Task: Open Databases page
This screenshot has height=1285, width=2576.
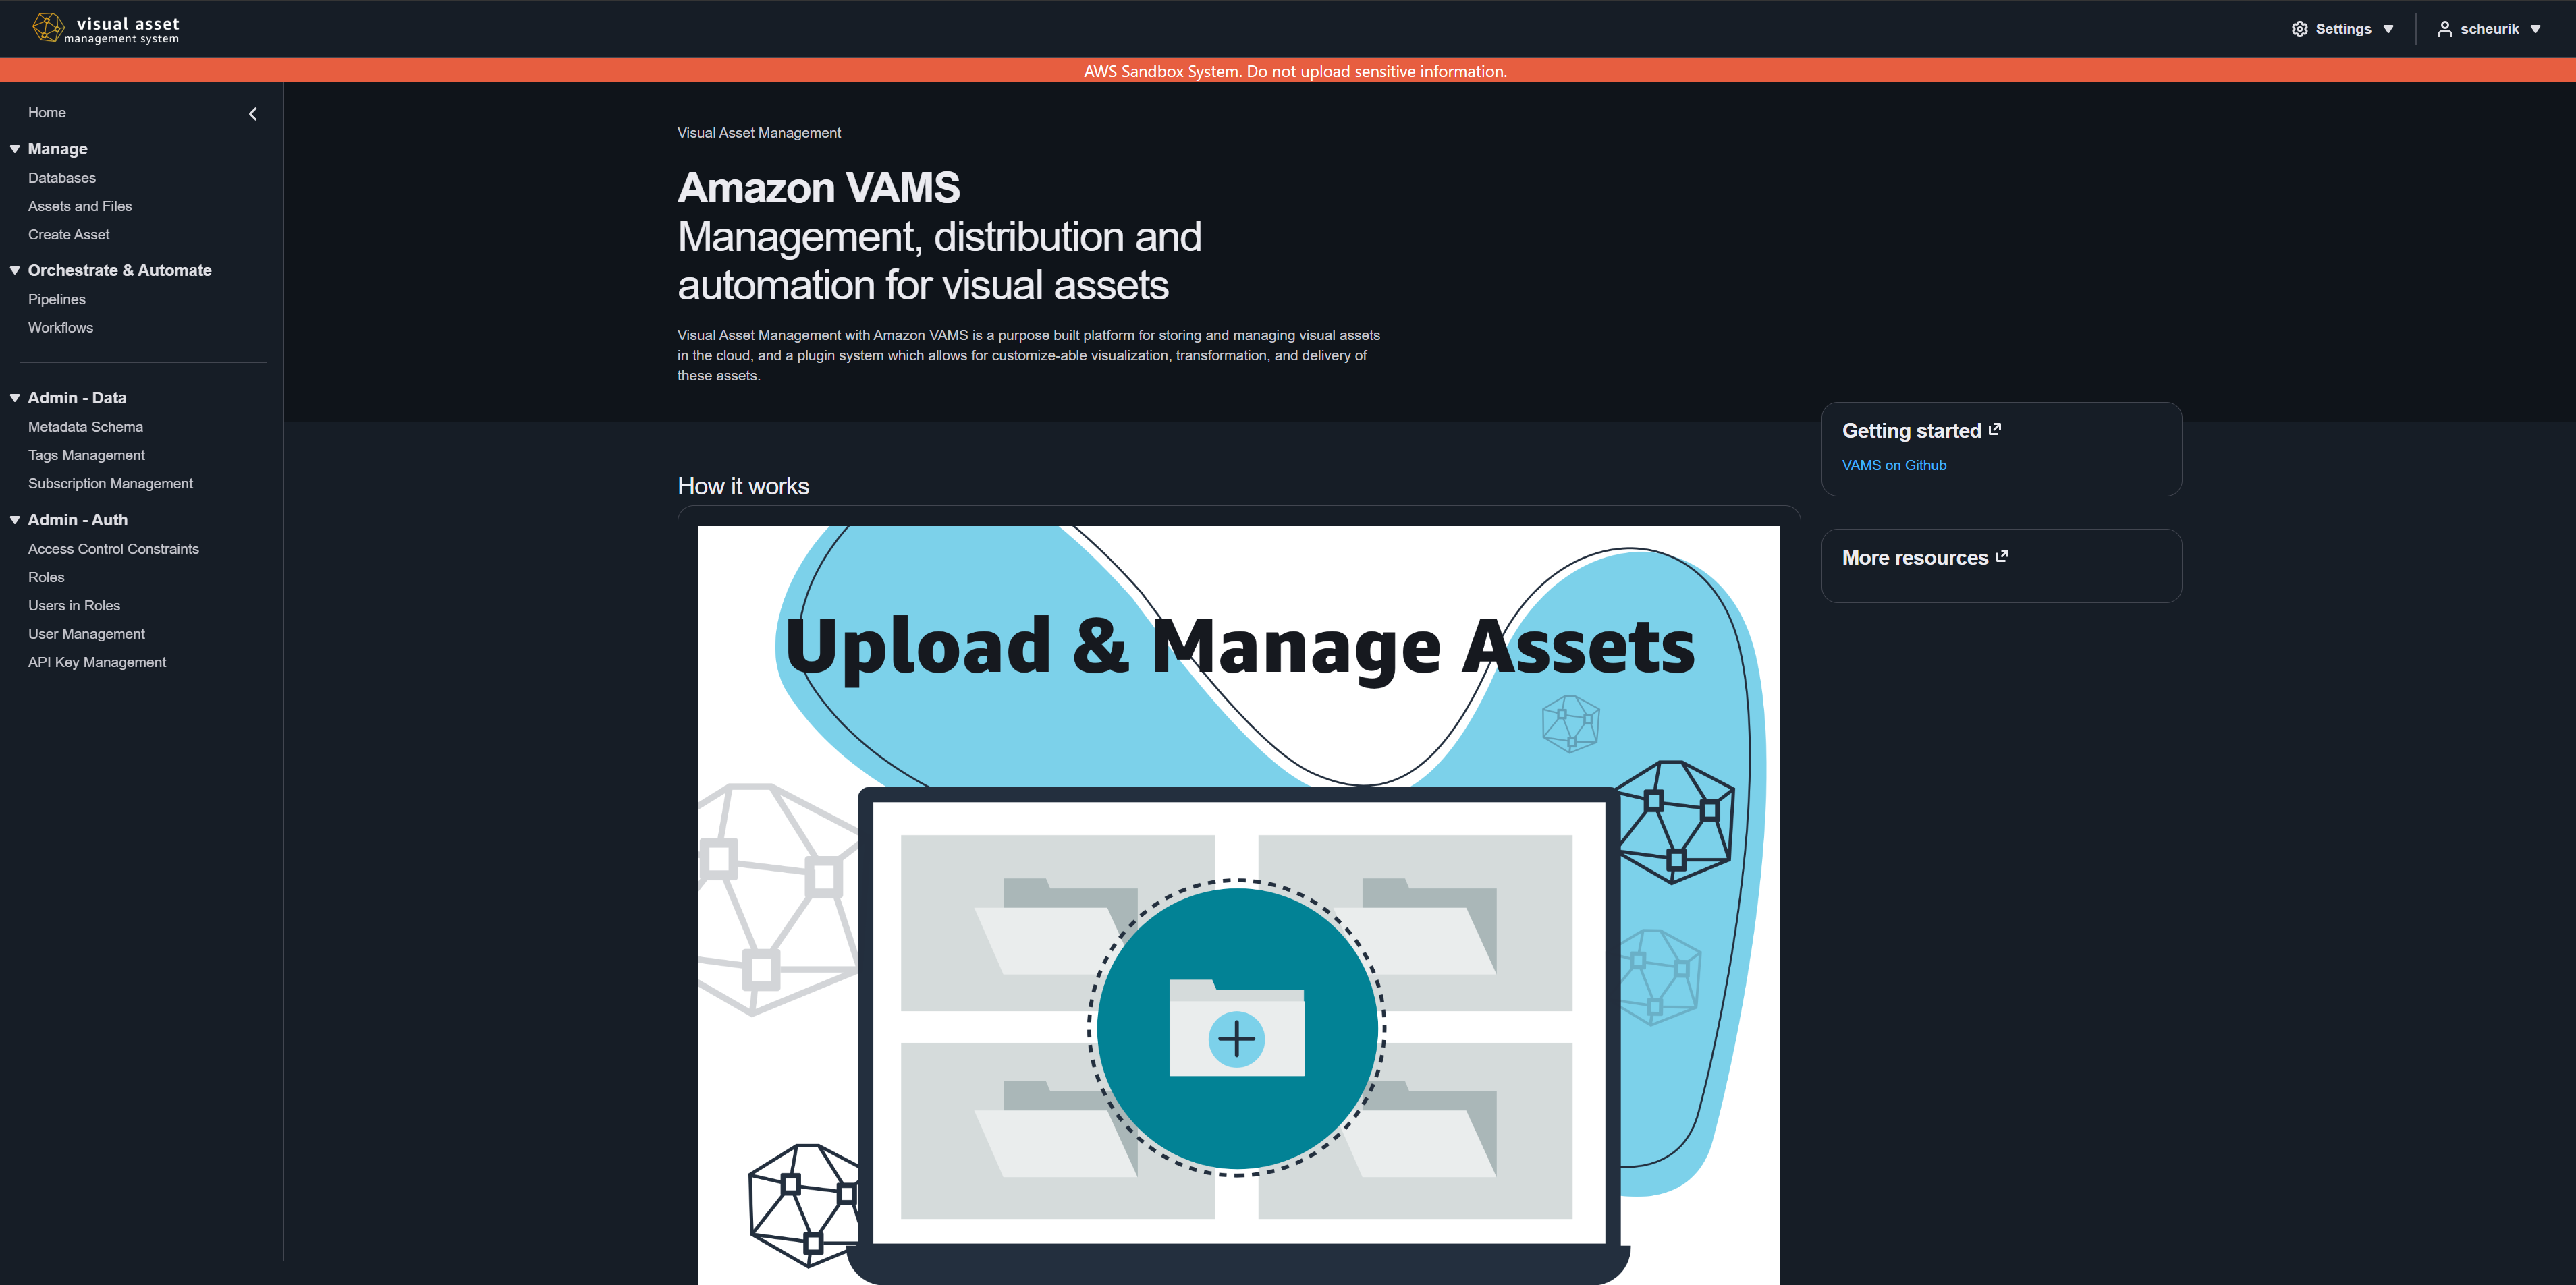Action: coord(62,178)
